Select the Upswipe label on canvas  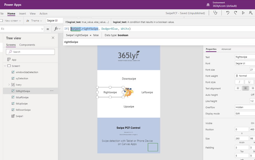[129, 107]
